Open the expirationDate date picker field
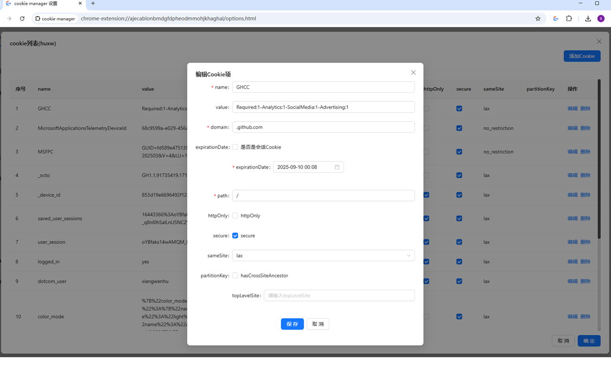Image resolution: width=611 pixels, height=381 pixels. 304,167
